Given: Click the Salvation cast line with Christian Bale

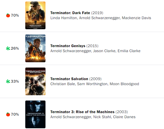Looking at the screenshot, I should click(x=95, y=84).
